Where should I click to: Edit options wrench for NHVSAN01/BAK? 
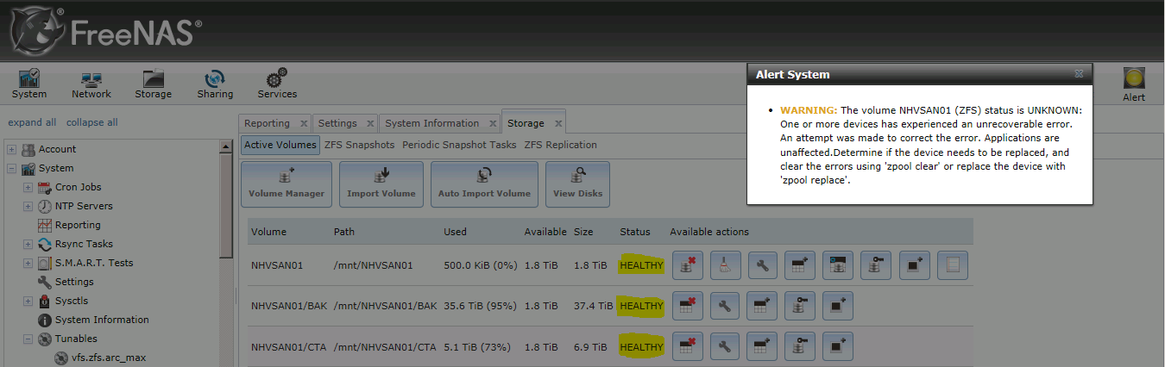tap(726, 306)
